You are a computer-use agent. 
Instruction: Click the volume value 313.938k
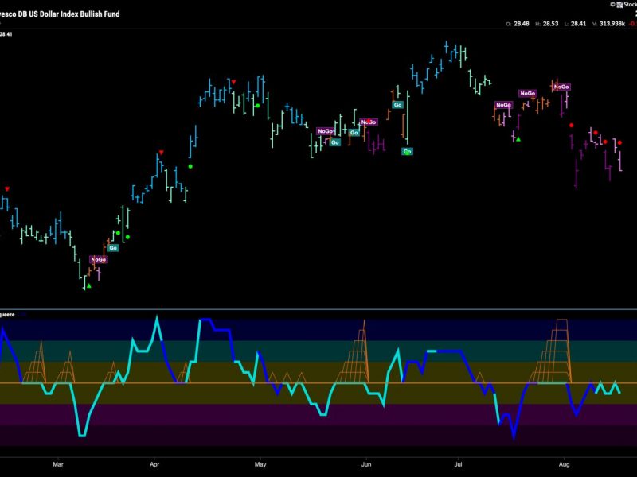[x=612, y=24]
